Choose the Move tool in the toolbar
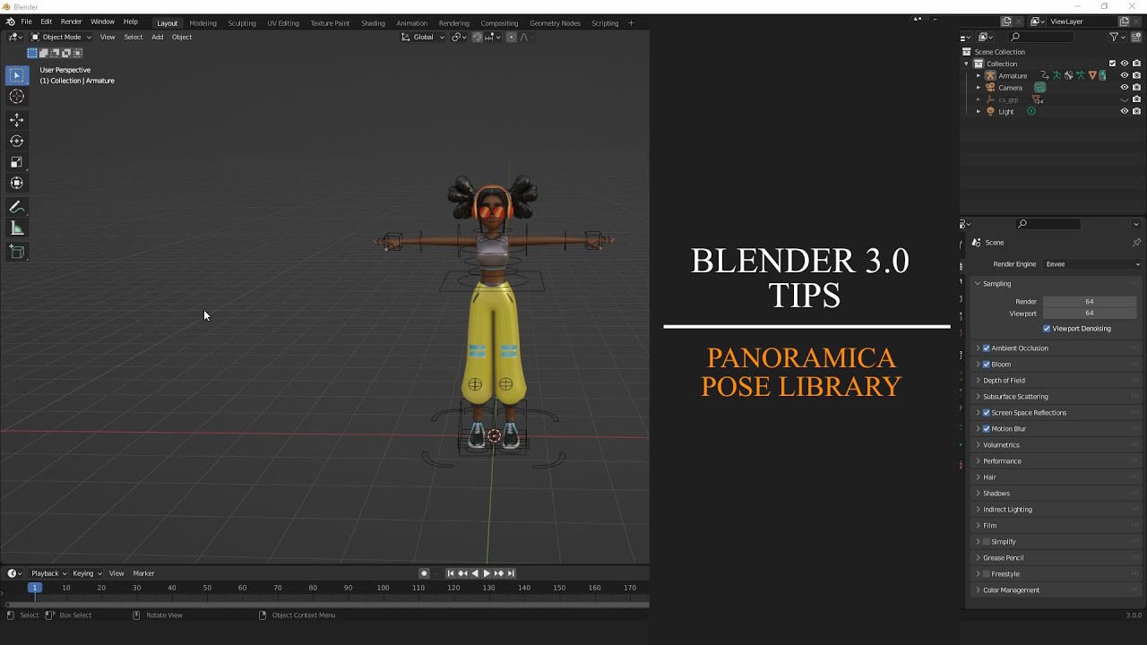1147x645 pixels. click(x=16, y=120)
